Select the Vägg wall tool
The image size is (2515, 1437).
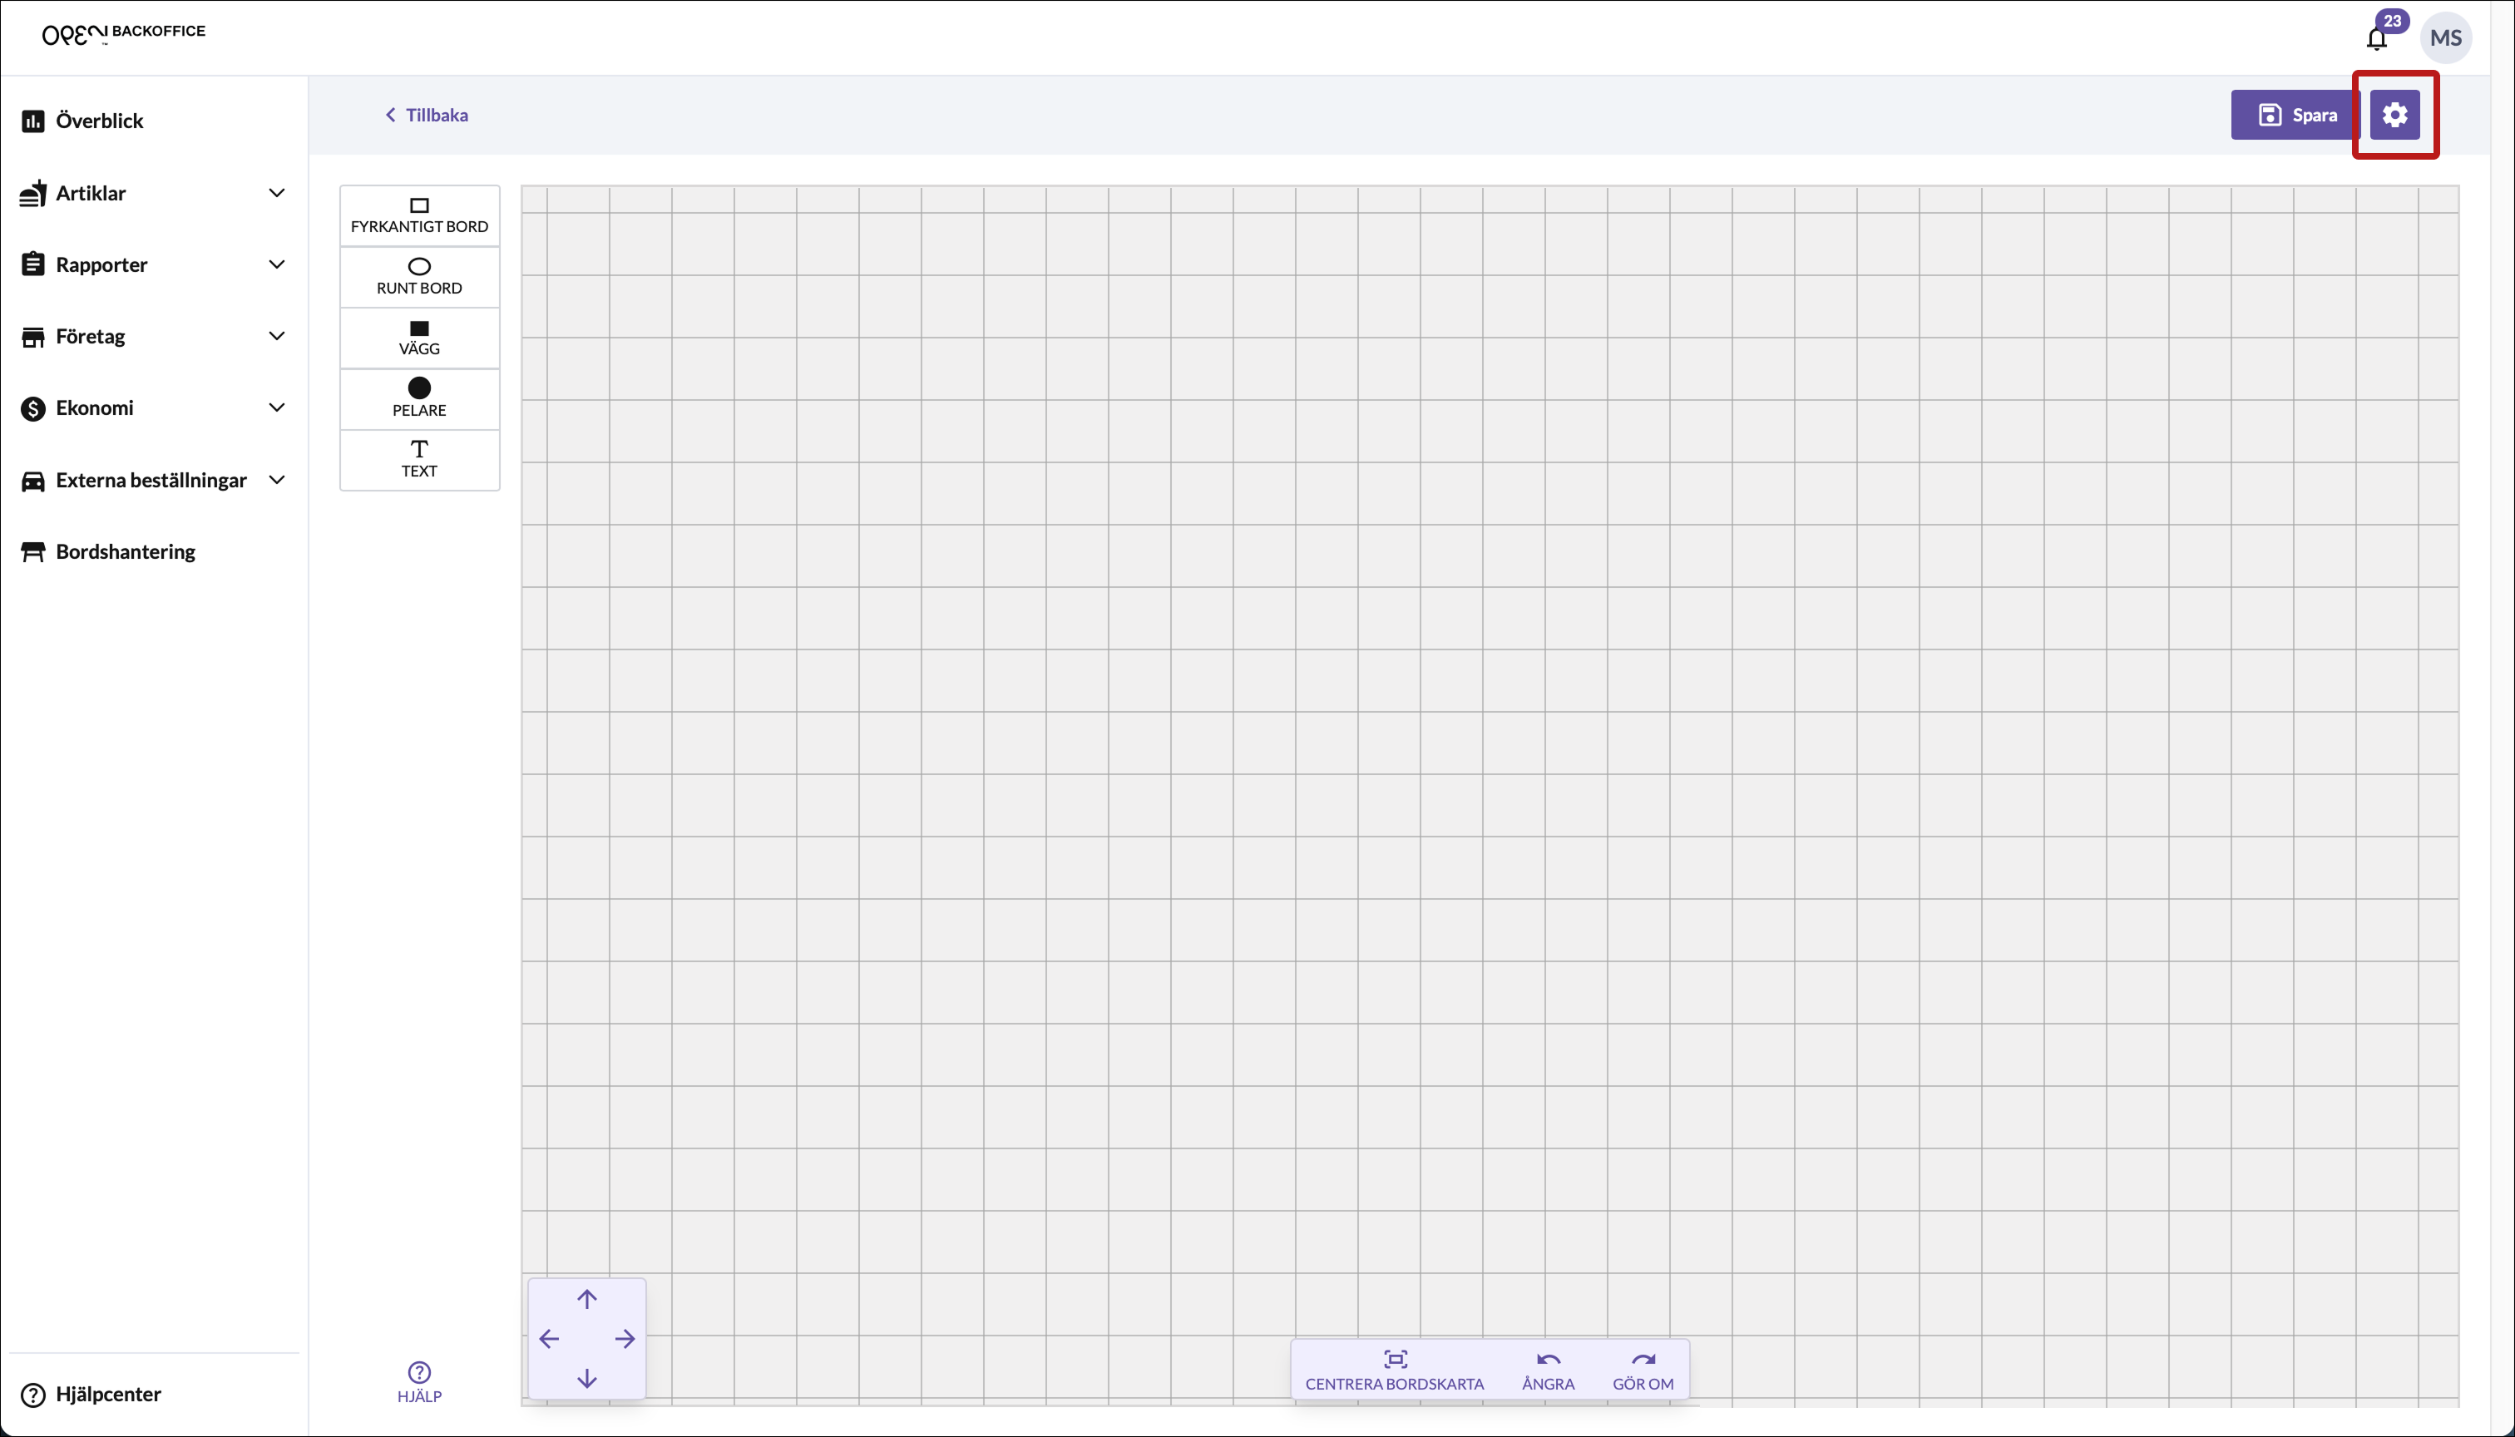coord(419,338)
